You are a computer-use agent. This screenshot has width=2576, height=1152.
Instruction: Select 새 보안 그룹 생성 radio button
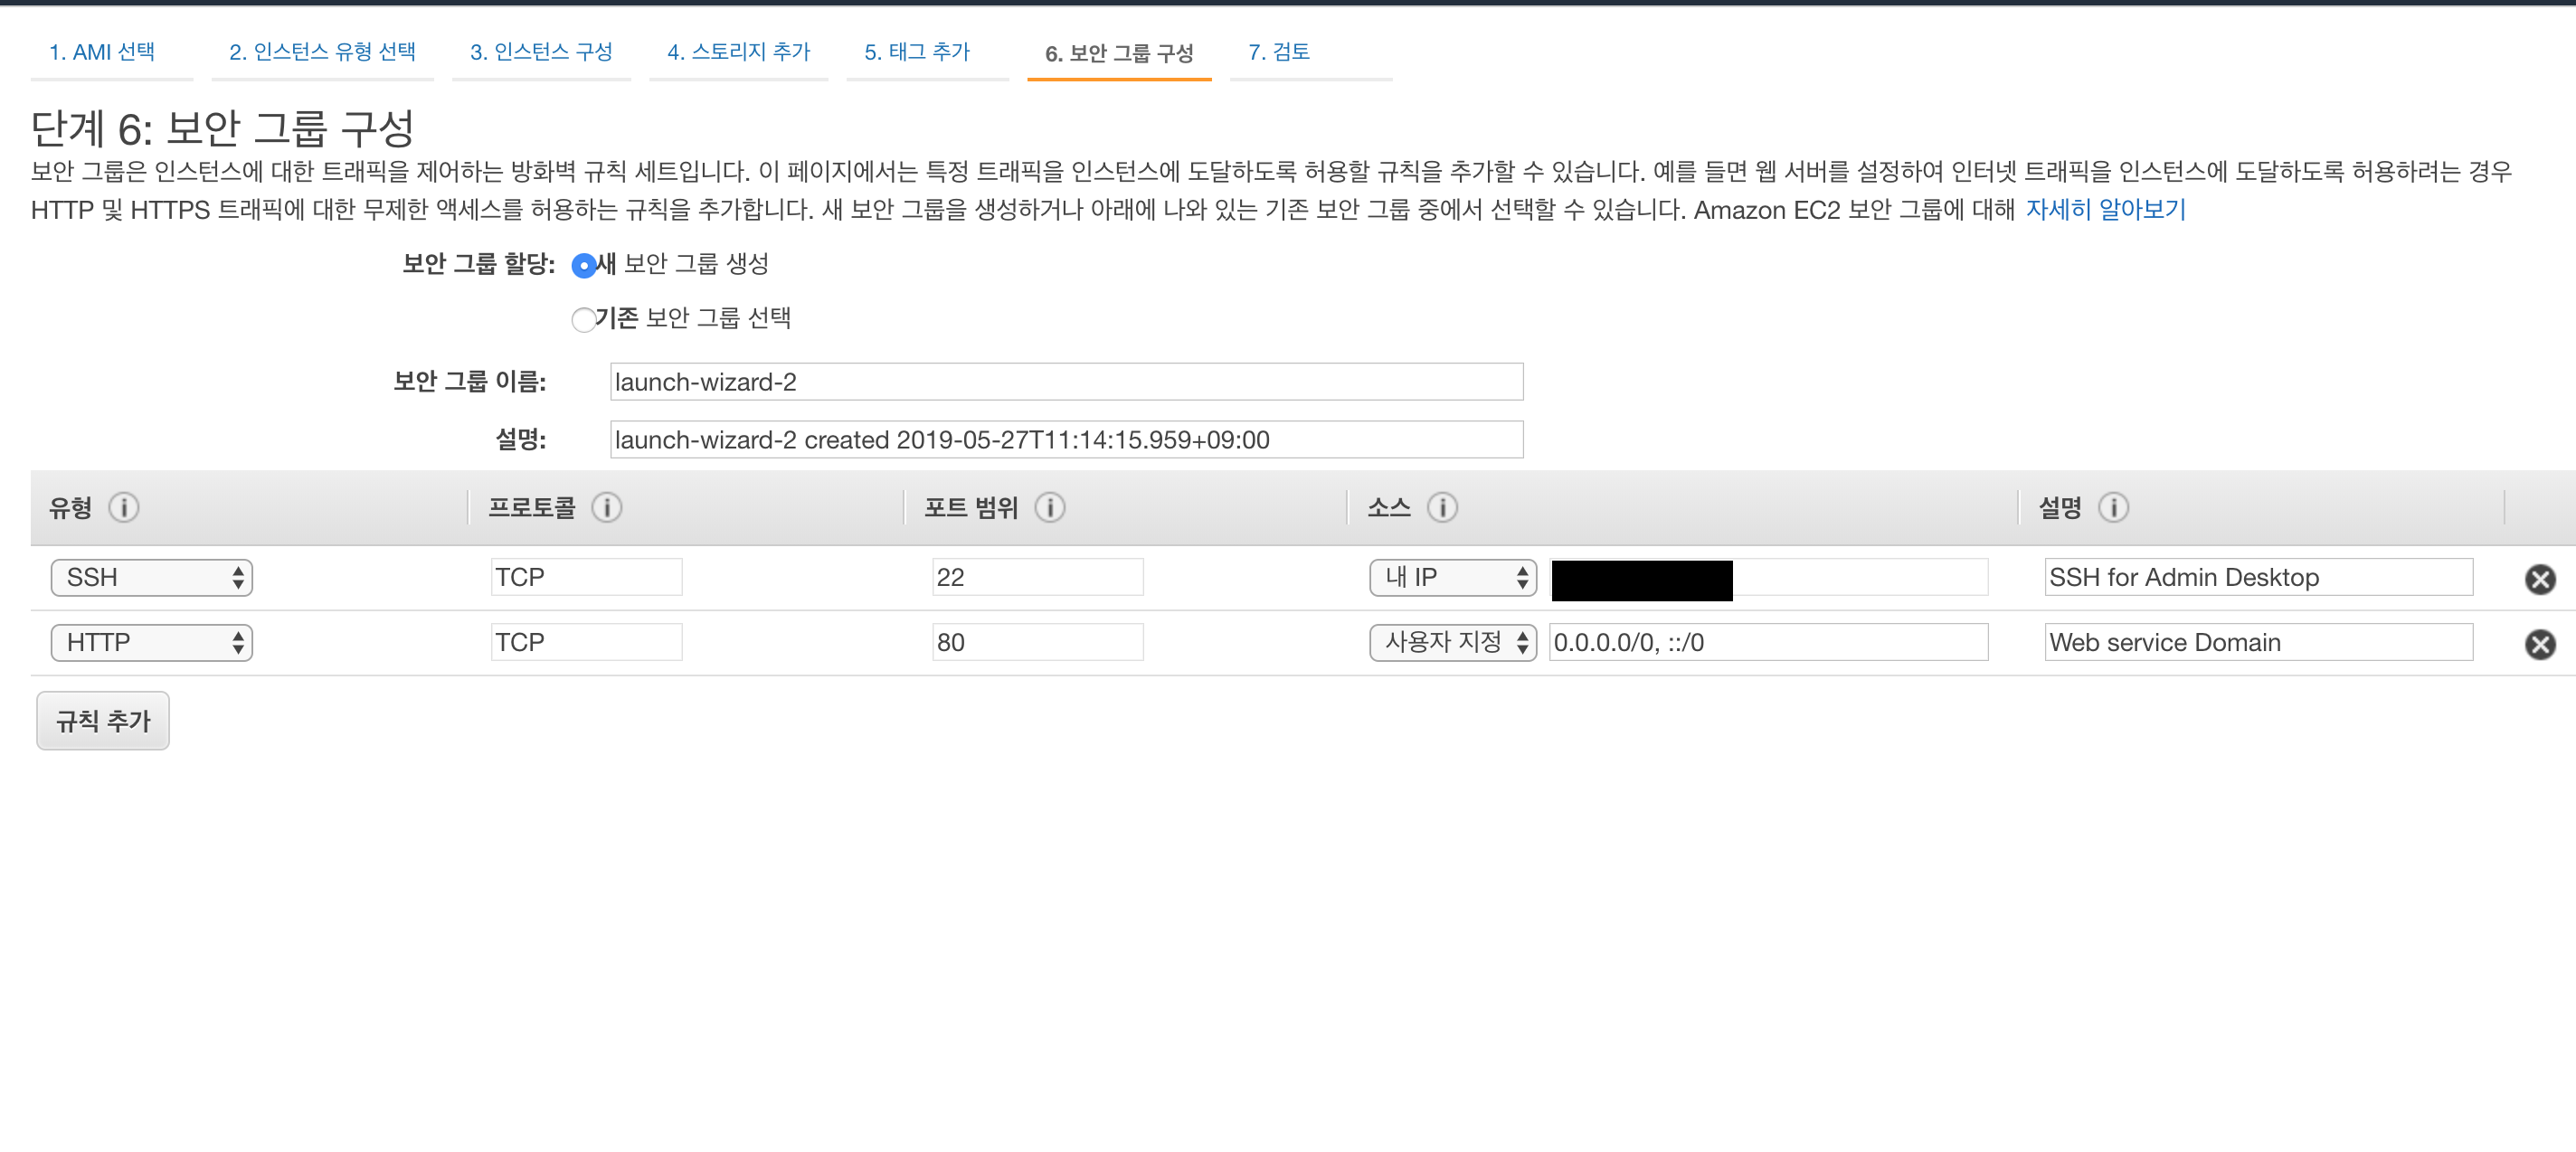coord(583,265)
